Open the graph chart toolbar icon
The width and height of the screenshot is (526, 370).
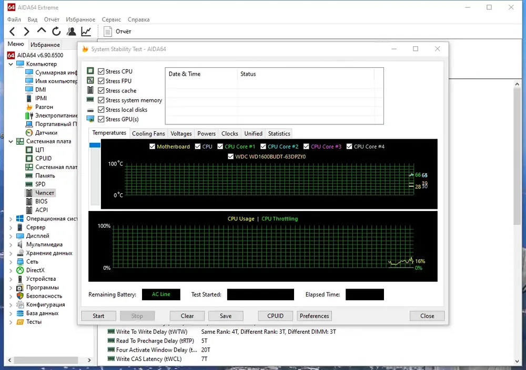tap(86, 31)
